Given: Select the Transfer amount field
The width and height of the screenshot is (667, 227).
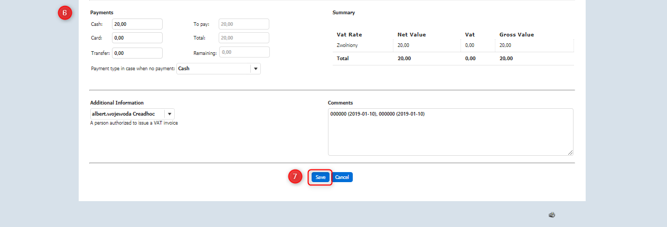Looking at the screenshot, I should [x=137, y=53].
